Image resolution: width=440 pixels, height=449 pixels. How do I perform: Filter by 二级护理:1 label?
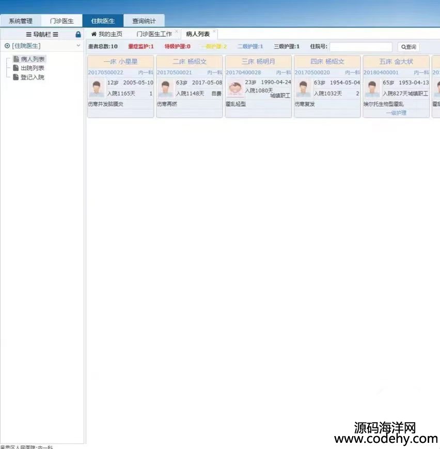tap(250, 47)
